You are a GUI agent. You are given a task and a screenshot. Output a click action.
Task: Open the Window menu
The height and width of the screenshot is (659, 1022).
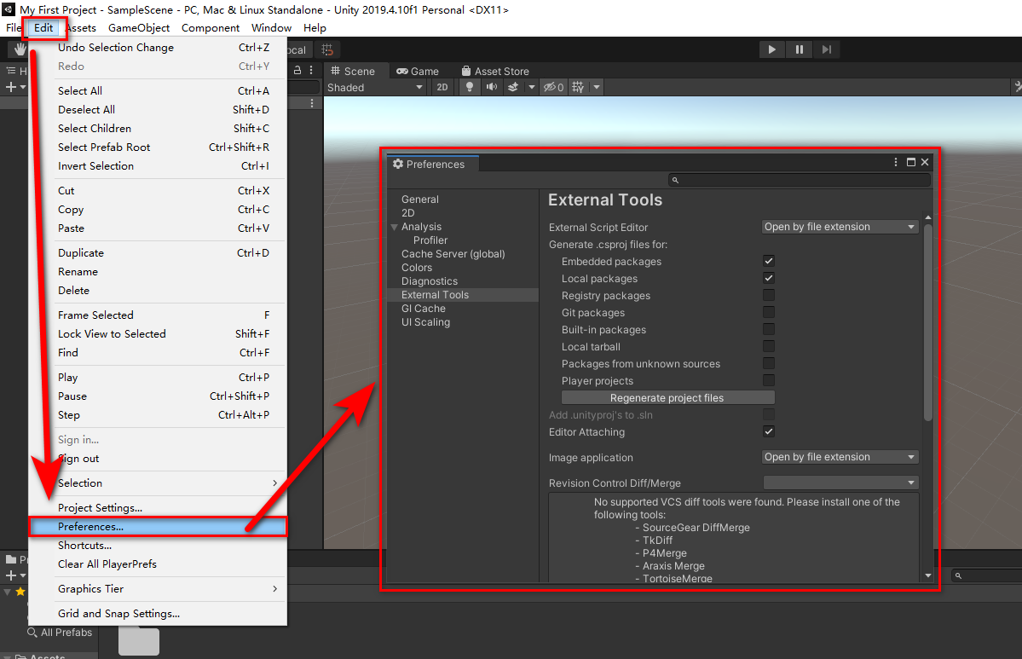(271, 28)
